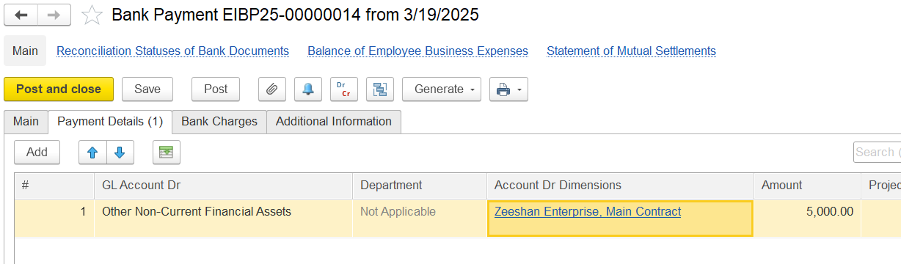Click the Search input field
Viewport: 901px width, 264px height.
(x=877, y=153)
